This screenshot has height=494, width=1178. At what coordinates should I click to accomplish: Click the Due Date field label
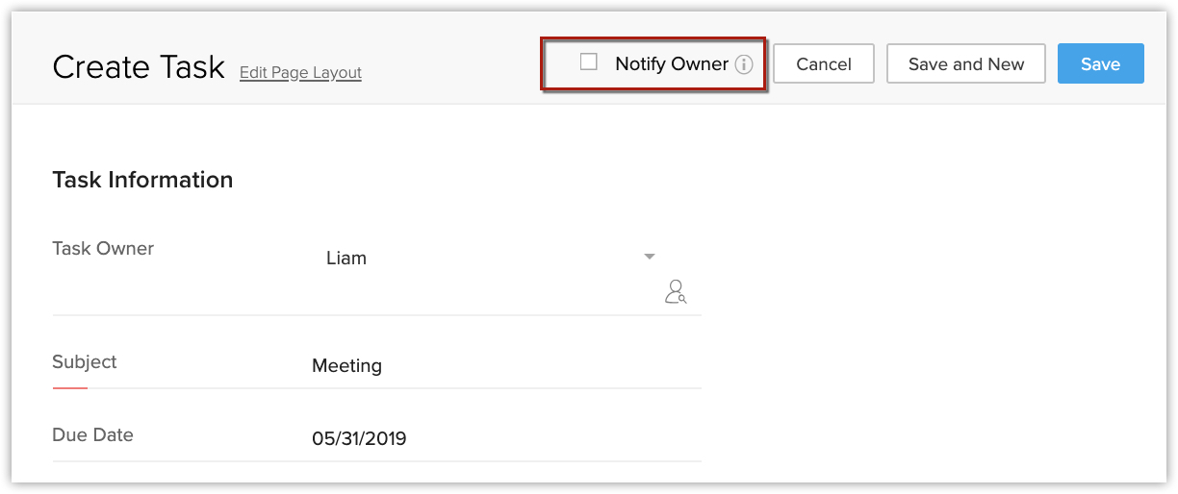[92, 435]
